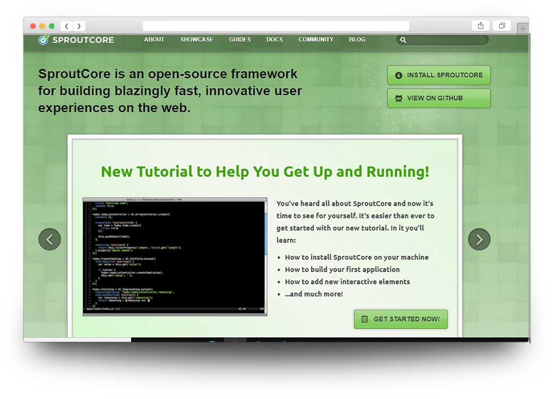552x399 pixels.
Task: Advance to next carousel slide
Action: pos(479,240)
